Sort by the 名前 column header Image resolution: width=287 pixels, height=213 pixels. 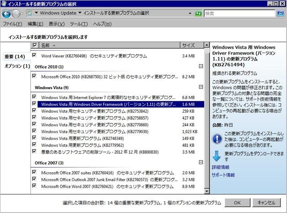click(109, 45)
